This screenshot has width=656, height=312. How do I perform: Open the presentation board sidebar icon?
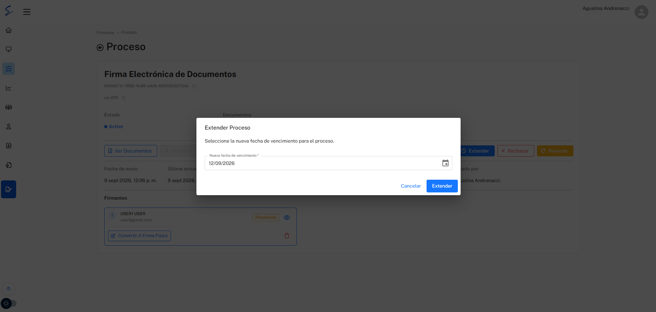pos(9,49)
